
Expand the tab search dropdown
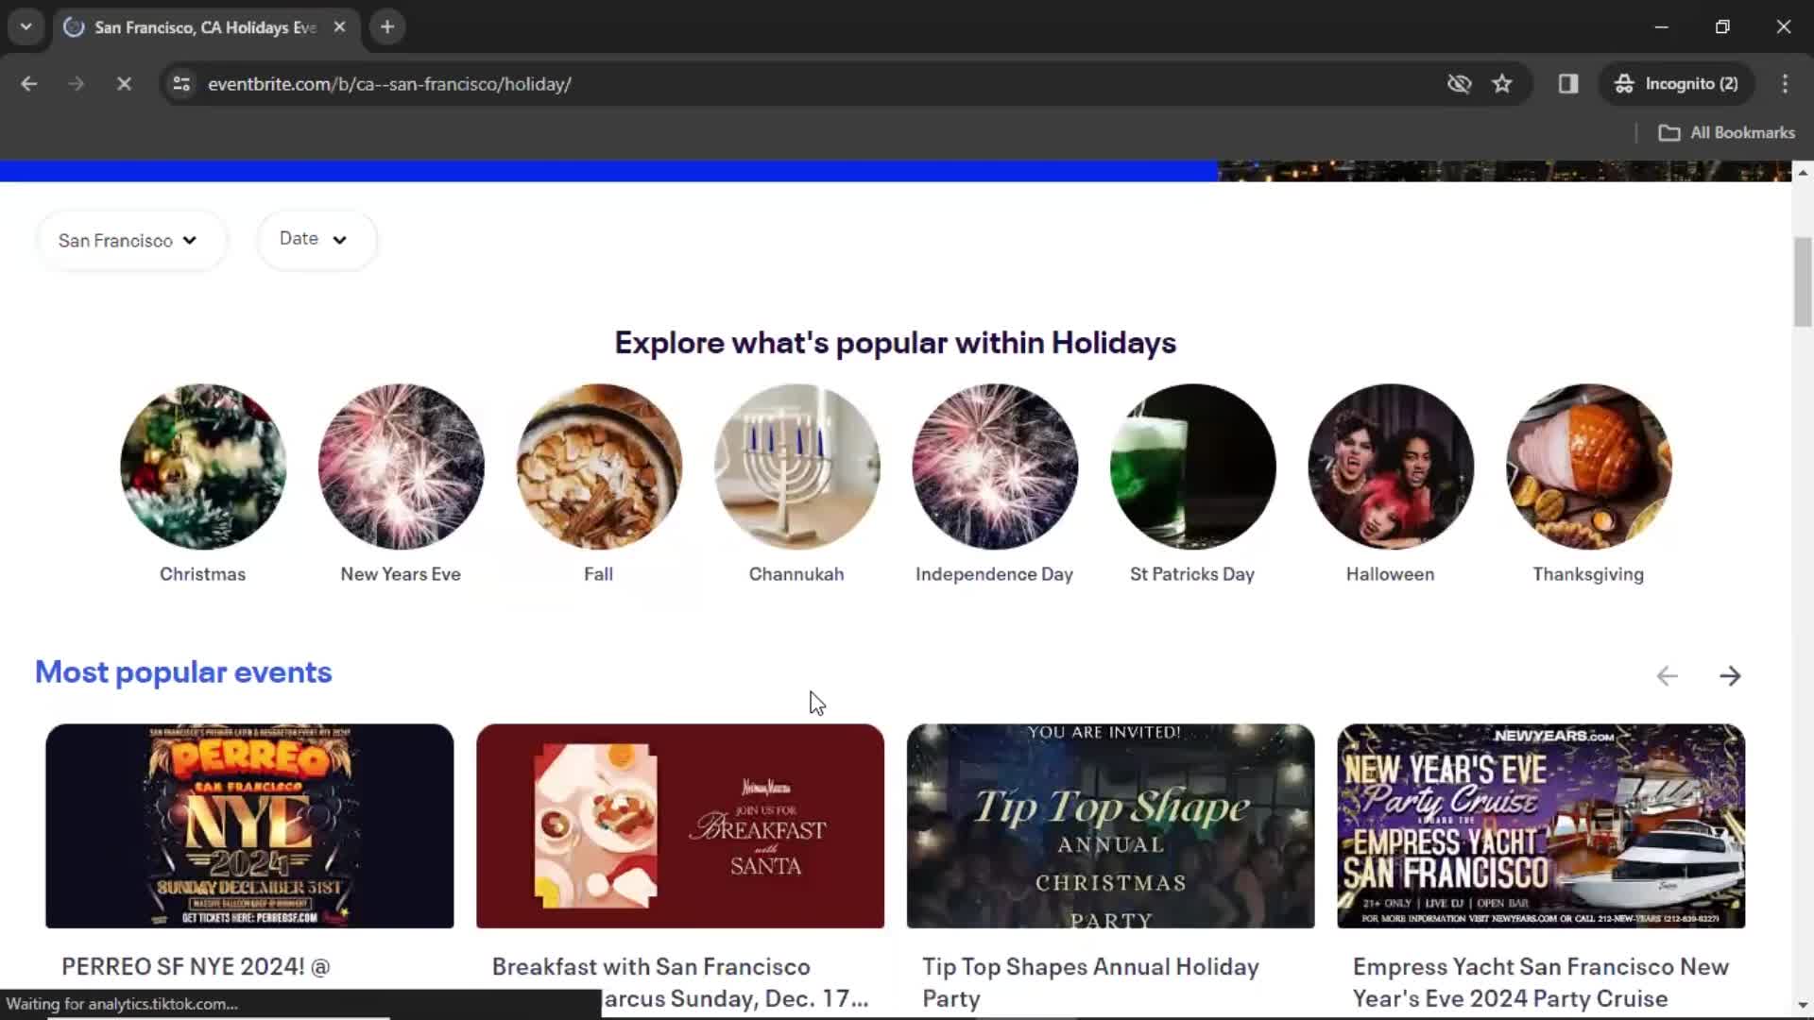(x=26, y=27)
